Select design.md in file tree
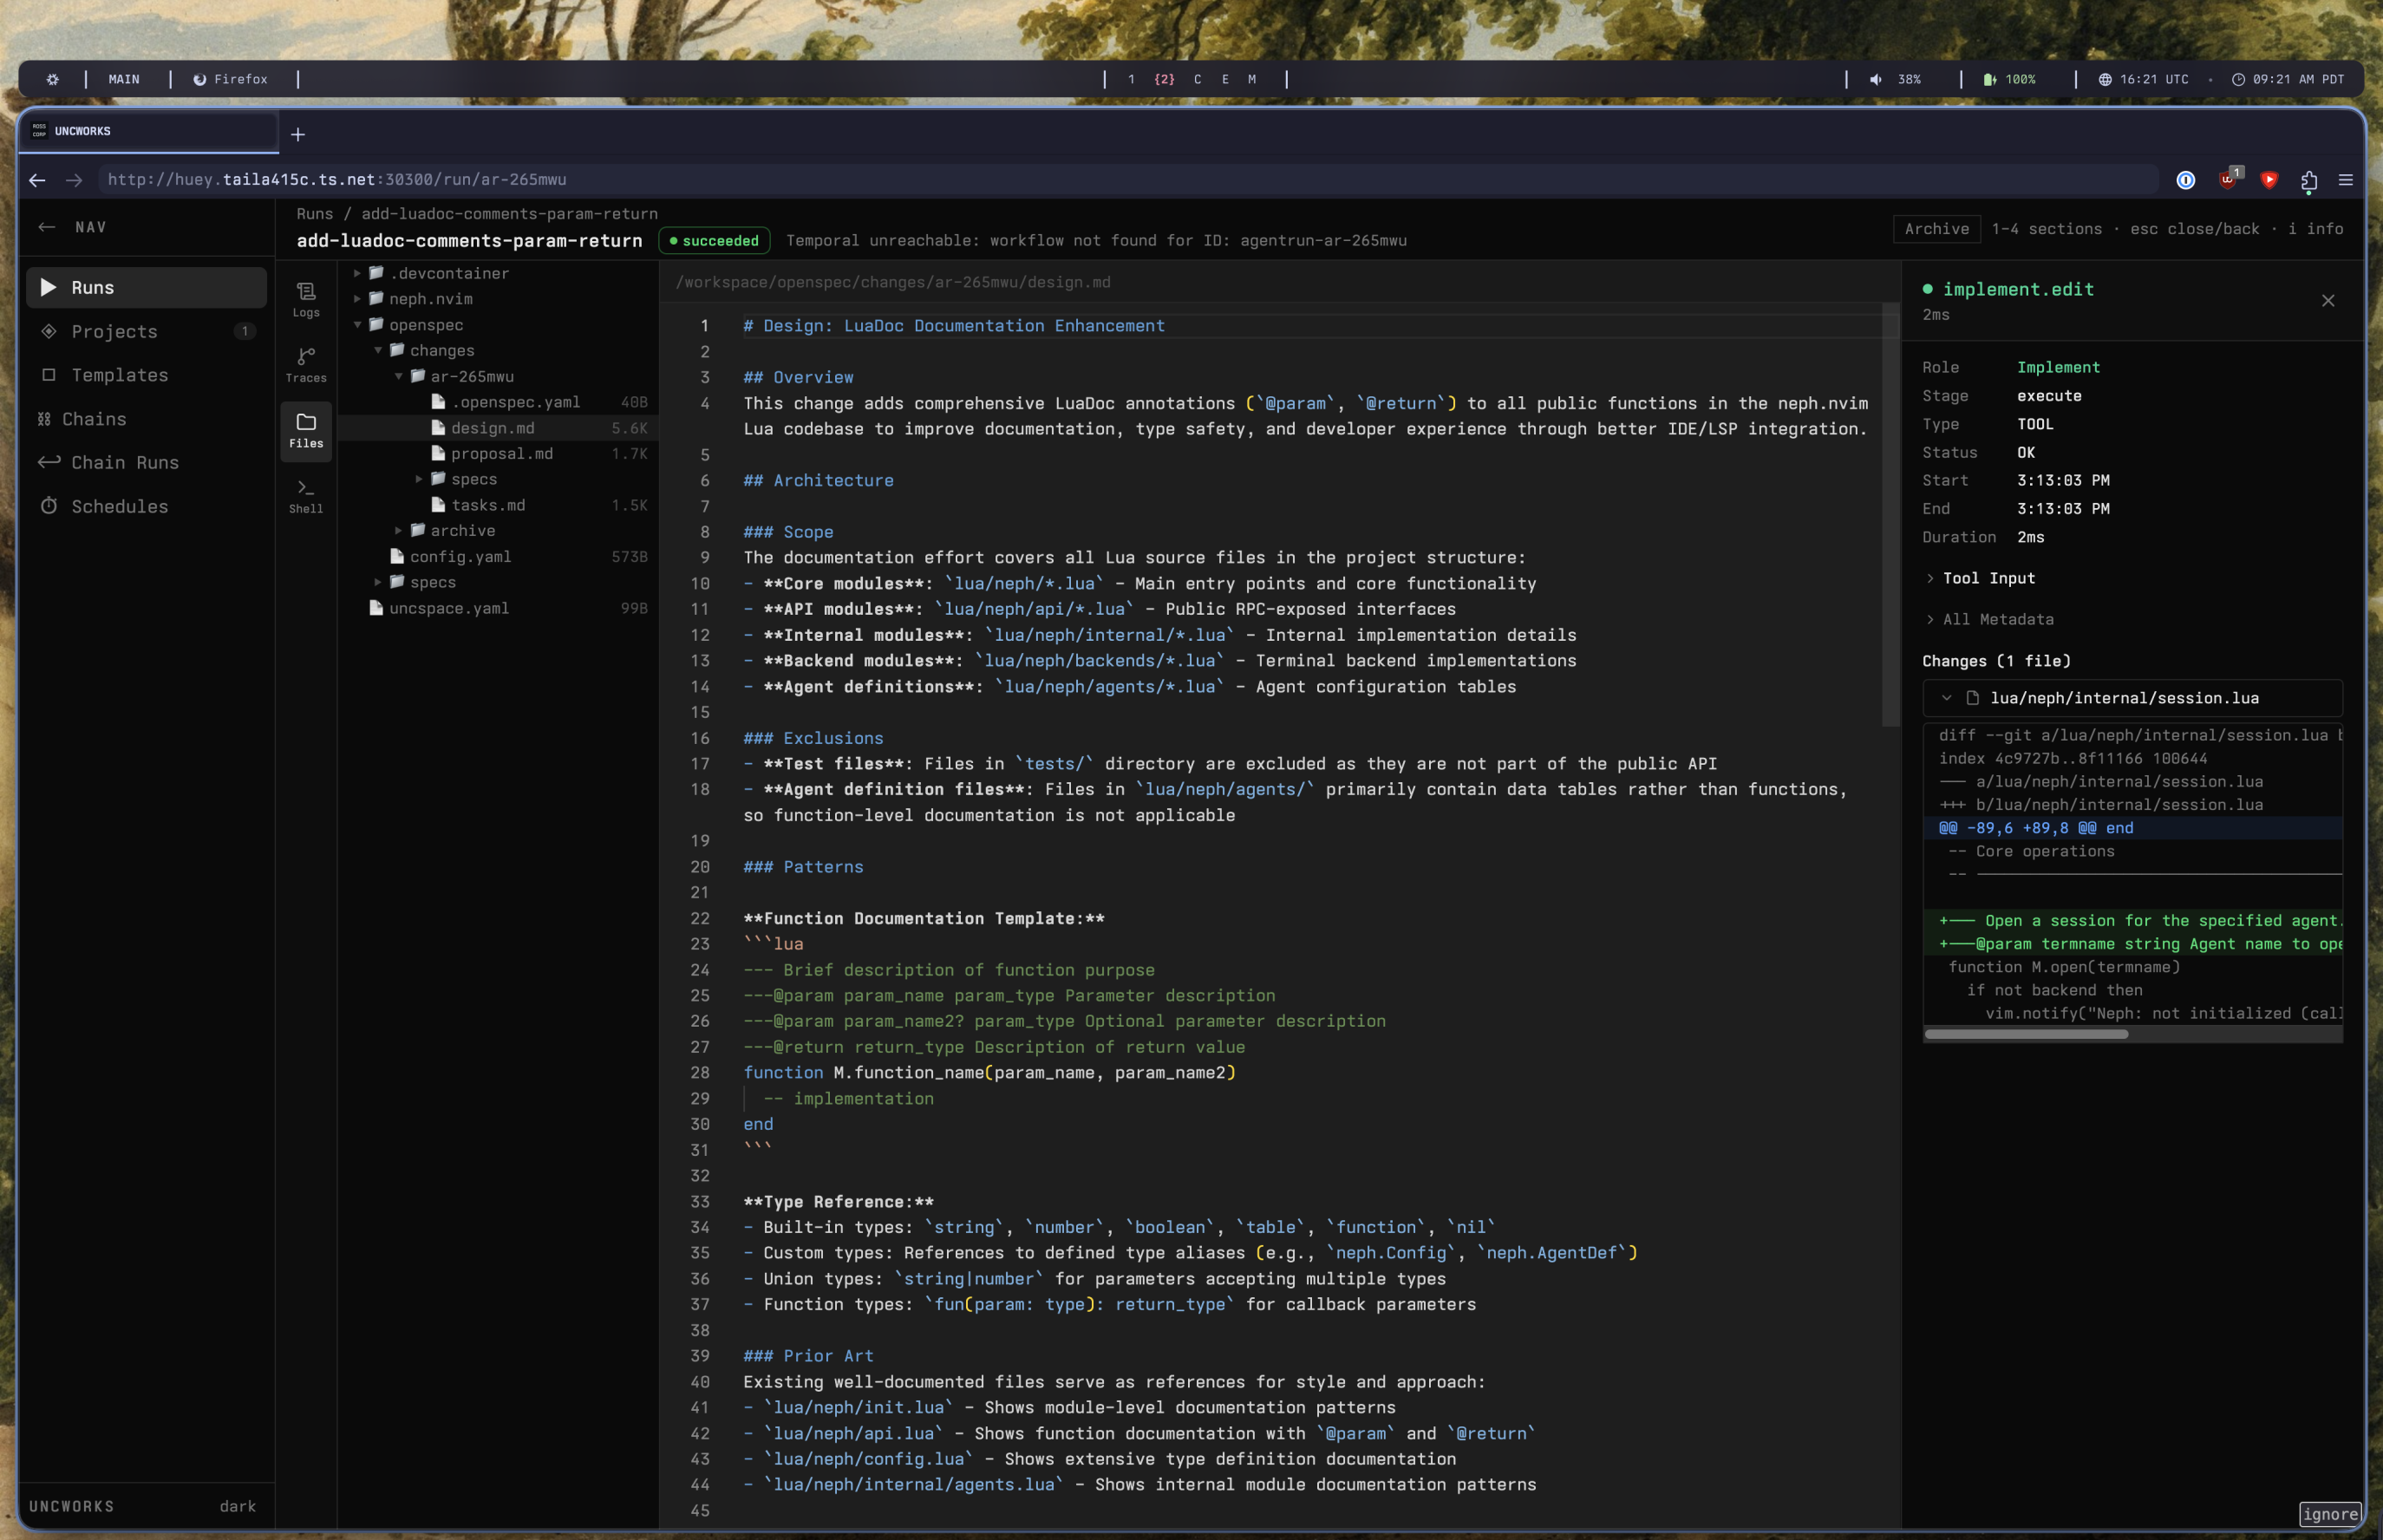The image size is (2383, 1540). coord(498,428)
